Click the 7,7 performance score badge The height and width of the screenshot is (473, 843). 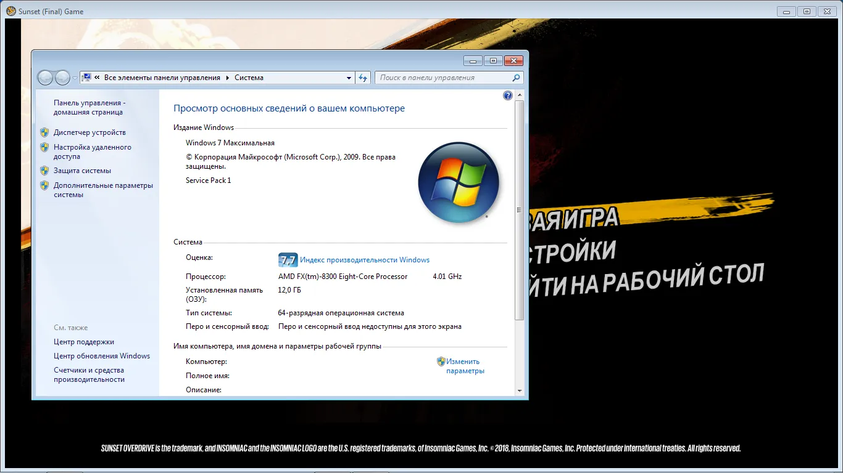288,260
